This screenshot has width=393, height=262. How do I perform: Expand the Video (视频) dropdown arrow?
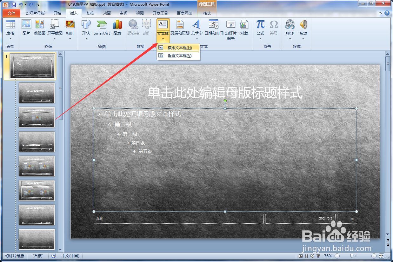(290, 39)
